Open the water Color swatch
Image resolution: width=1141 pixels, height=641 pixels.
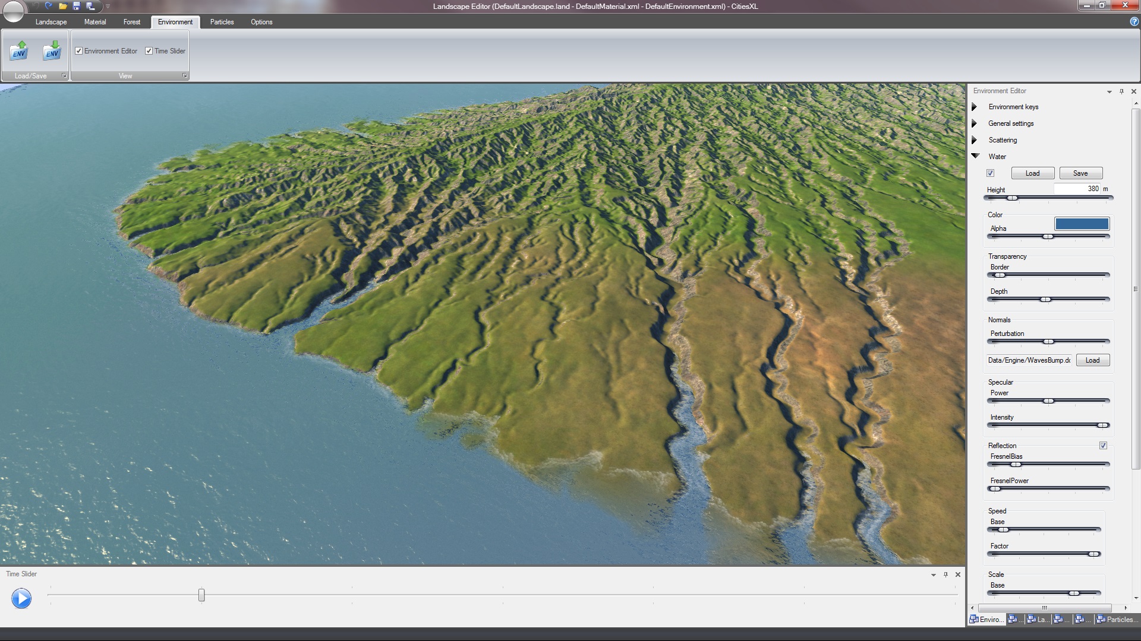pyautogui.click(x=1082, y=224)
